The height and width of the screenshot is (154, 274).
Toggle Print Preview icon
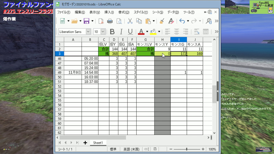[119, 21]
